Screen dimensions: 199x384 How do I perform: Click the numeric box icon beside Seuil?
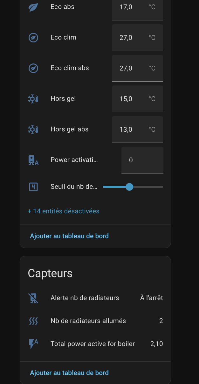coord(33,187)
